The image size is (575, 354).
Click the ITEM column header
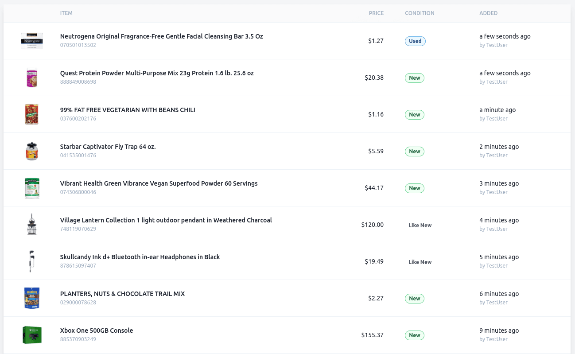click(66, 13)
